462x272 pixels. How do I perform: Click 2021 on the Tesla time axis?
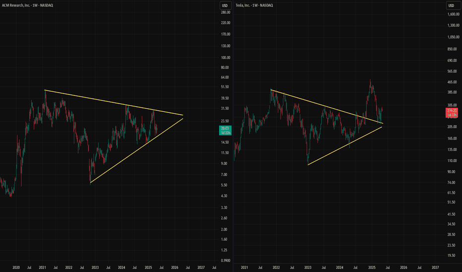pos(244,268)
